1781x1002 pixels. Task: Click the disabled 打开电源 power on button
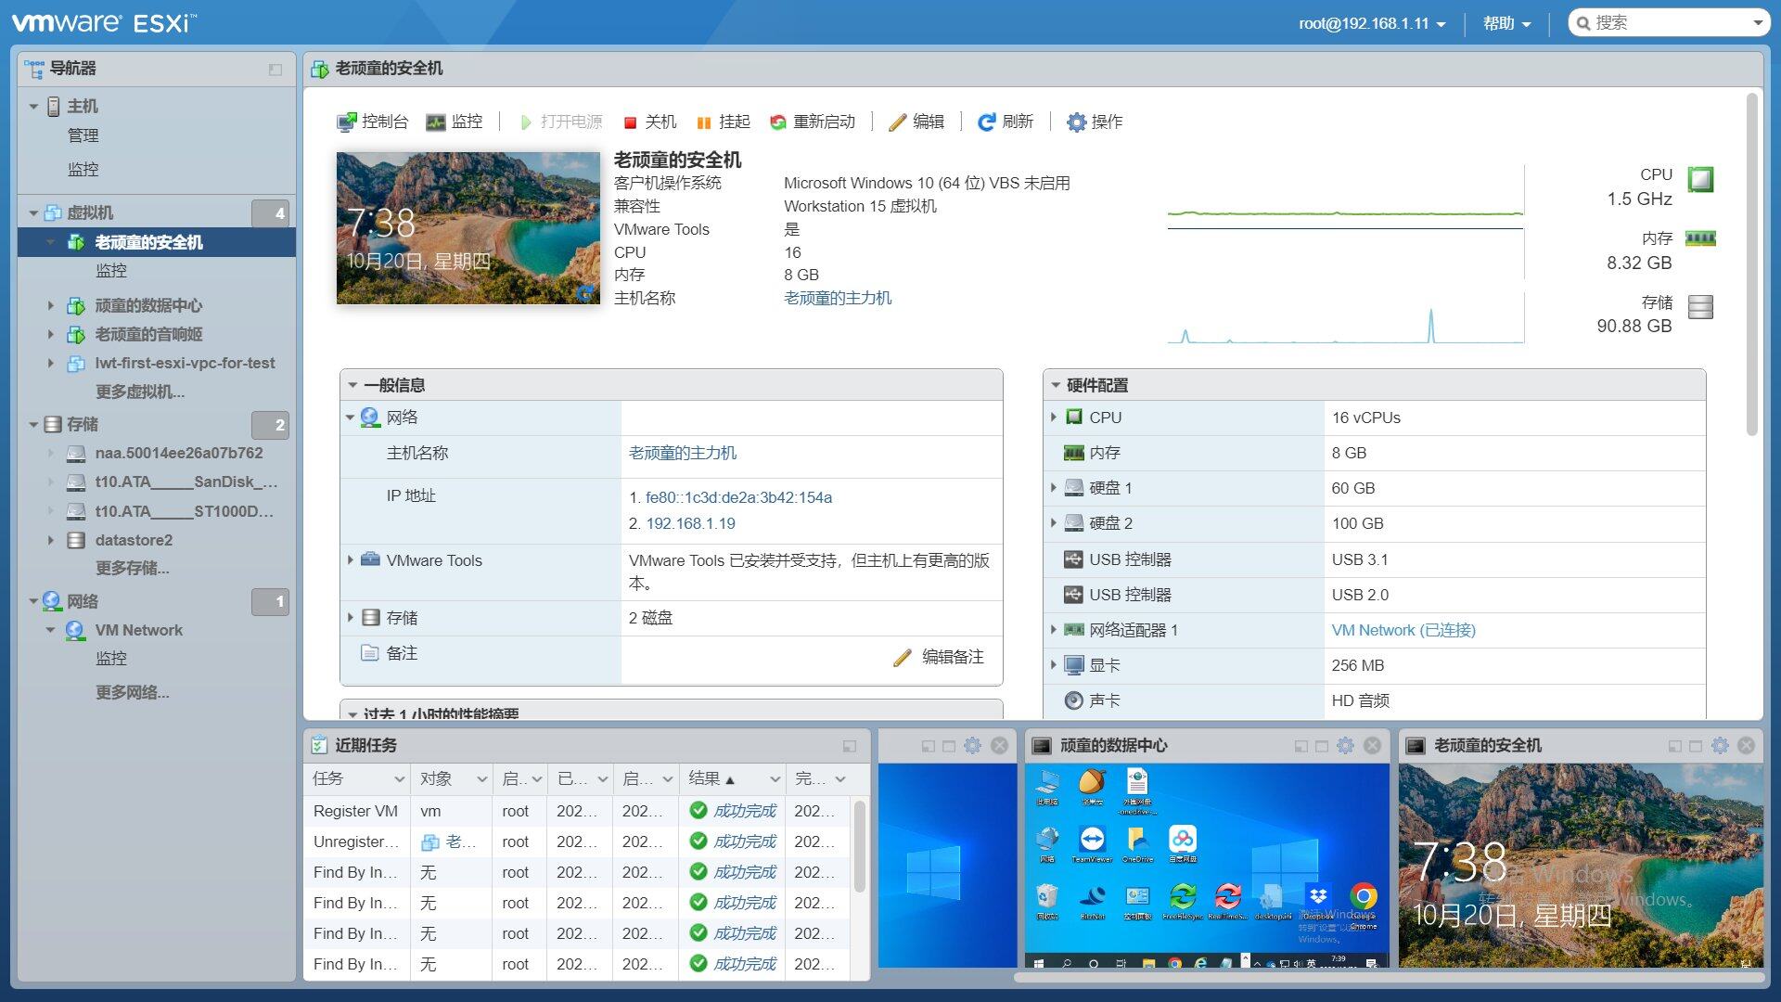click(561, 122)
